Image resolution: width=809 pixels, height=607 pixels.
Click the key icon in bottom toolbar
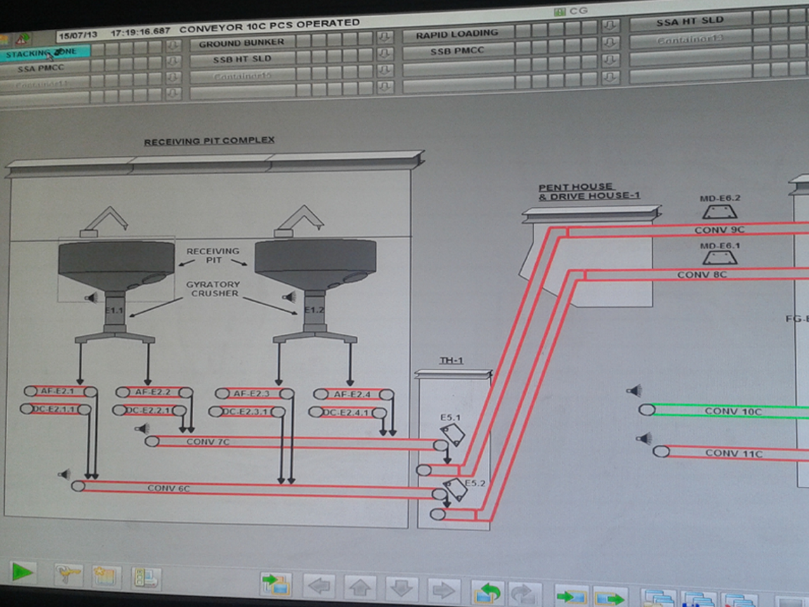click(69, 576)
